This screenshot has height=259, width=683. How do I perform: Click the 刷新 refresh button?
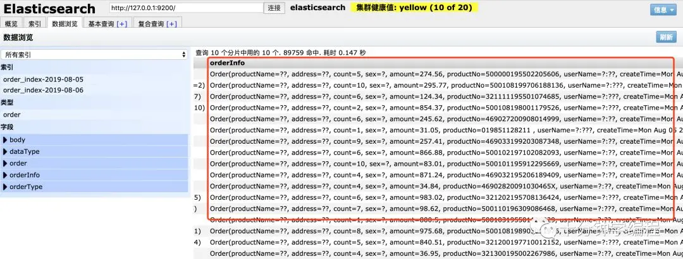(x=666, y=37)
